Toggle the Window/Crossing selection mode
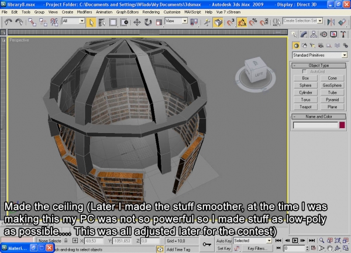This screenshot has width=351, height=253. [124, 22]
